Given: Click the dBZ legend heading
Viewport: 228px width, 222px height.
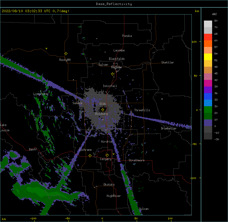Looking at the screenshot, I should point(214,14).
